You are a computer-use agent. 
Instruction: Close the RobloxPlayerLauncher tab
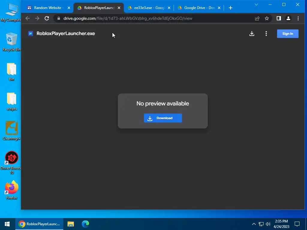[x=119, y=8]
